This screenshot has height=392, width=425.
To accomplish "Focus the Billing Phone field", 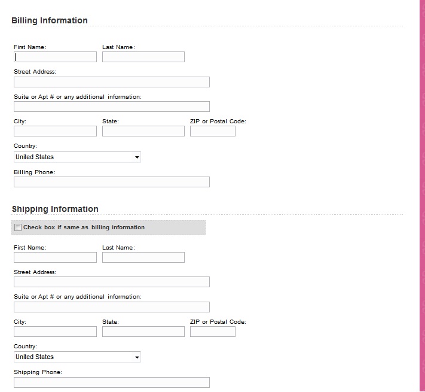I will coord(112,182).
